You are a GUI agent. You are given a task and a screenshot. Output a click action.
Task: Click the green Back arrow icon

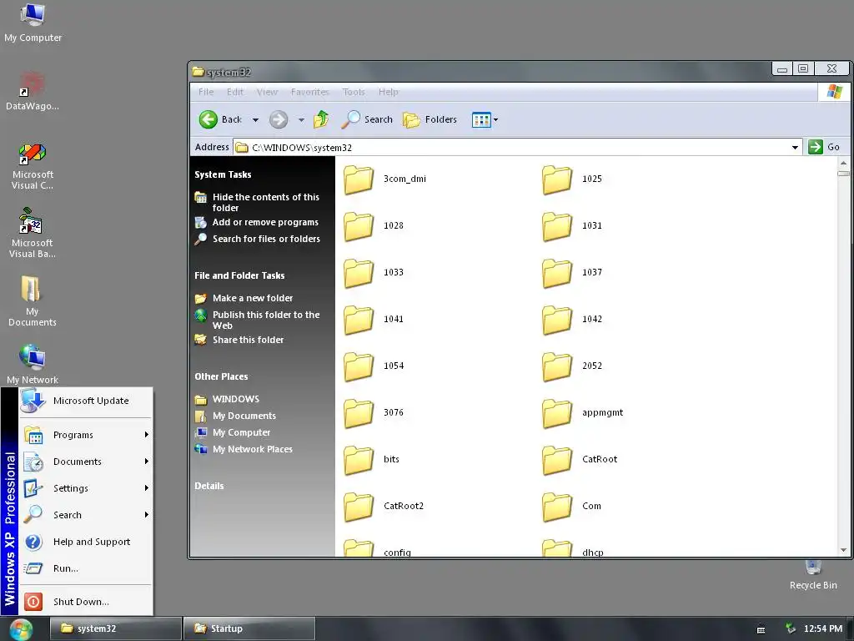(208, 119)
